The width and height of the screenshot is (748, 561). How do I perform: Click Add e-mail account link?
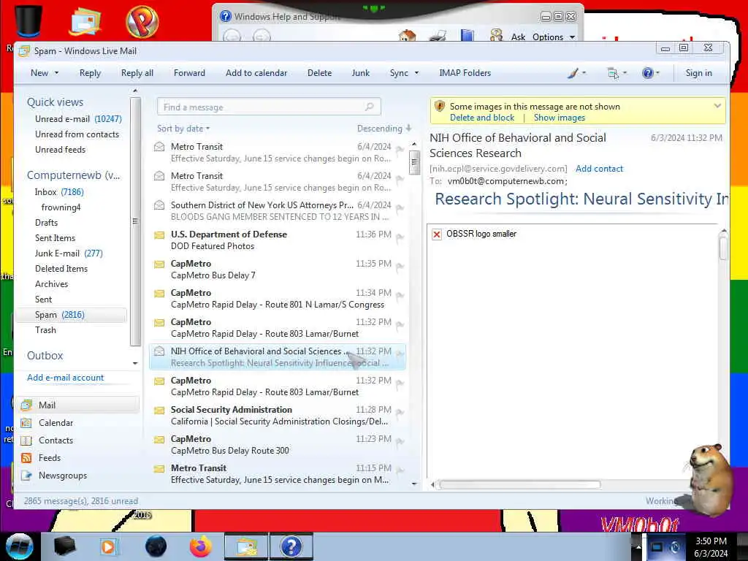click(65, 378)
